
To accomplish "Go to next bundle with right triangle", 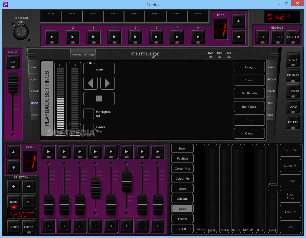I will point(107,83).
